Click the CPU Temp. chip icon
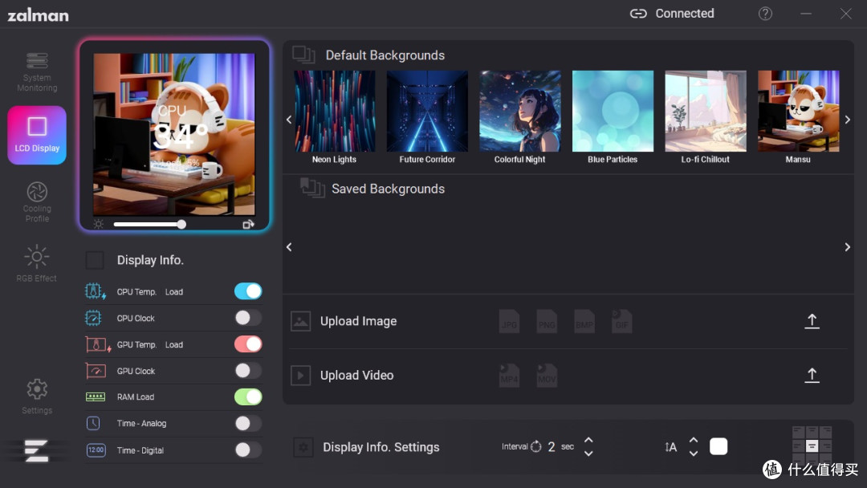 coord(95,291)
